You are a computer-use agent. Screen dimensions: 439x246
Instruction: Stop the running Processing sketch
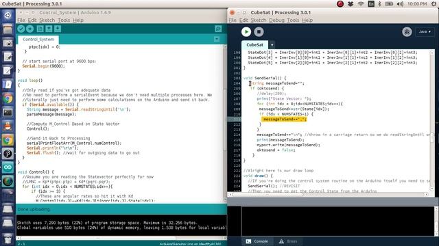259,32
